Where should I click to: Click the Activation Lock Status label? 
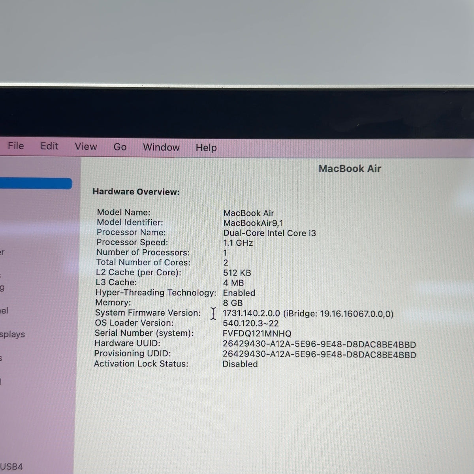[141, 363]
